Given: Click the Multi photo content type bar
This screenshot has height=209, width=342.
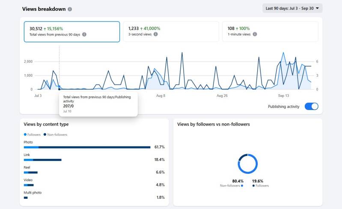Looking at the screenshot, I should pos(26,197).
